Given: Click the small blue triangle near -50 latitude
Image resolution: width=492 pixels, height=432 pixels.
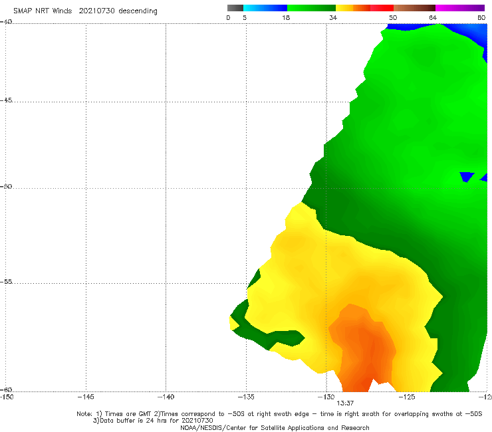Looking at the screenshot, I should point(467,177).
